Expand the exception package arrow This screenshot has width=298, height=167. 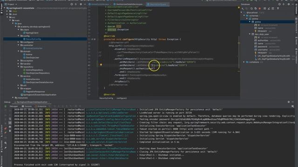(x=19, y=61)
